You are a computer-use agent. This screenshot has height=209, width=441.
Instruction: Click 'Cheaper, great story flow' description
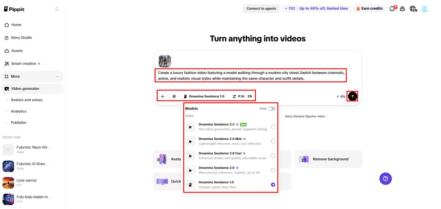pos(217,187)
